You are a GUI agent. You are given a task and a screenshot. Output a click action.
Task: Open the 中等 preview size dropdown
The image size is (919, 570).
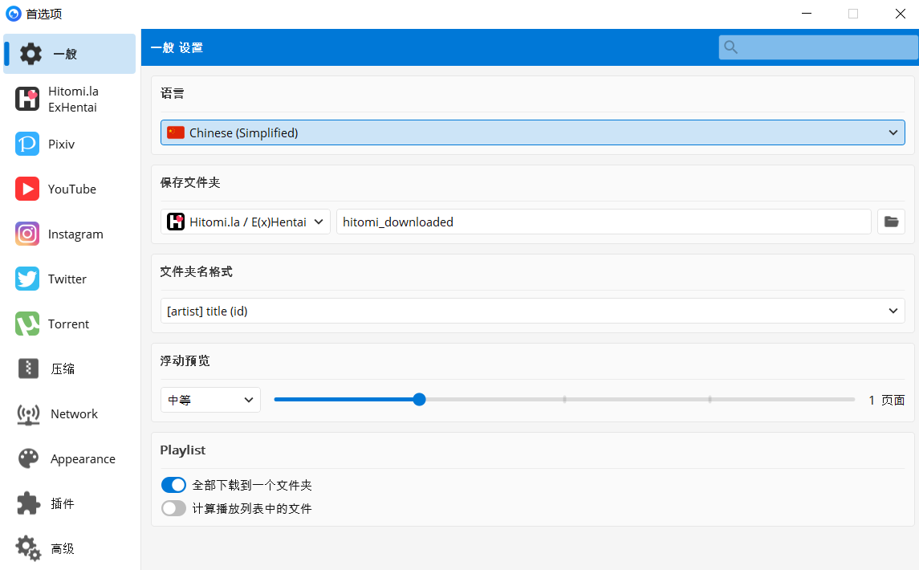pyautogui.click(x=210, y=400)
